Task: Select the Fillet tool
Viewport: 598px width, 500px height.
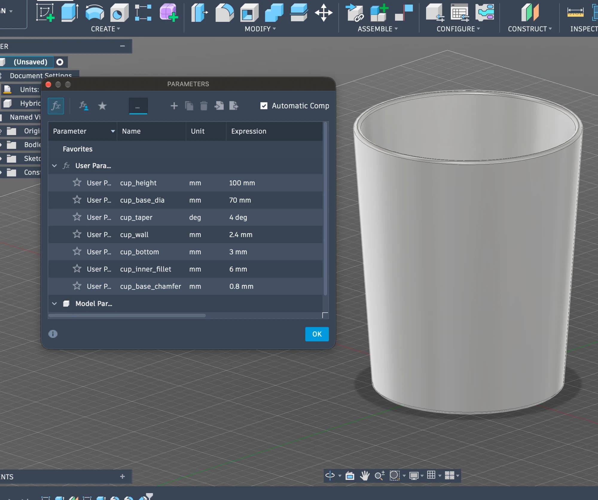Action: pyautogui.click(x=224, y=12)
